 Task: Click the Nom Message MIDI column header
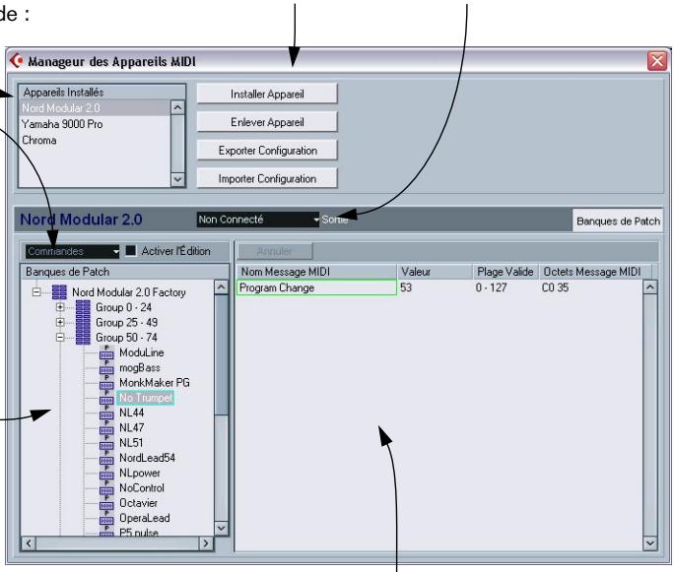click(x=316, y=272)
